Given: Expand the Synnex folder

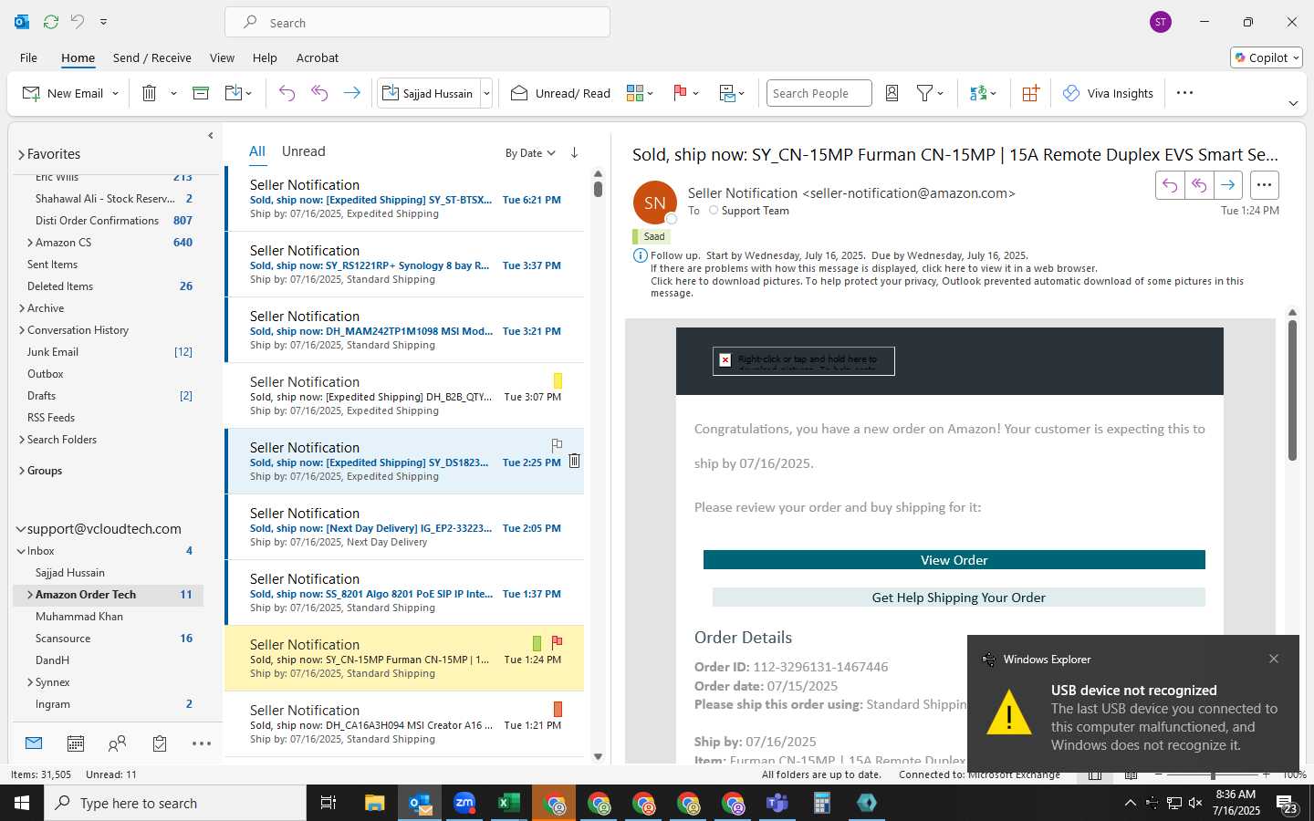Looking at the screenshot, I should point(30,682).
